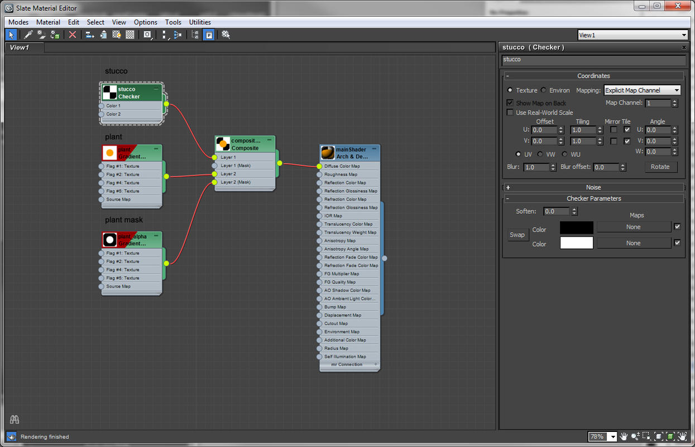This screenshot has height=447, width=695.
Task: Click Zoom Extents Selected green cube icon
Action: [670, 436]
